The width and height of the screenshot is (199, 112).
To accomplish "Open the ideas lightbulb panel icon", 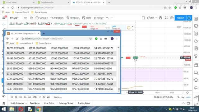I will point(196,56).
